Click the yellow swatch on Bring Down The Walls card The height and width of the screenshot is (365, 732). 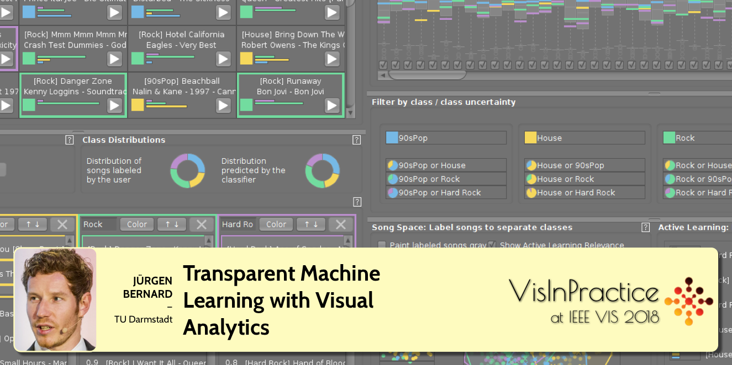(246, 58)
